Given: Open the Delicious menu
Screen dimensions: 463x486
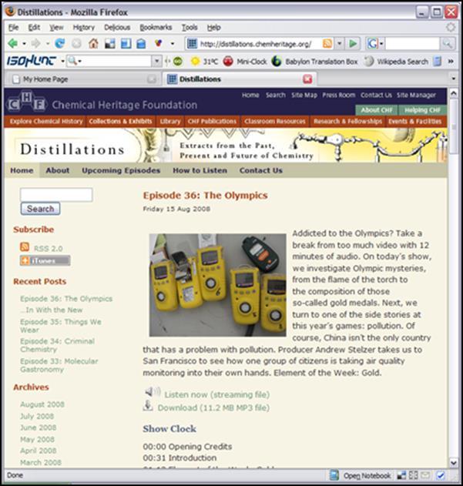Looking at the screenshot, I should point(117,28).
